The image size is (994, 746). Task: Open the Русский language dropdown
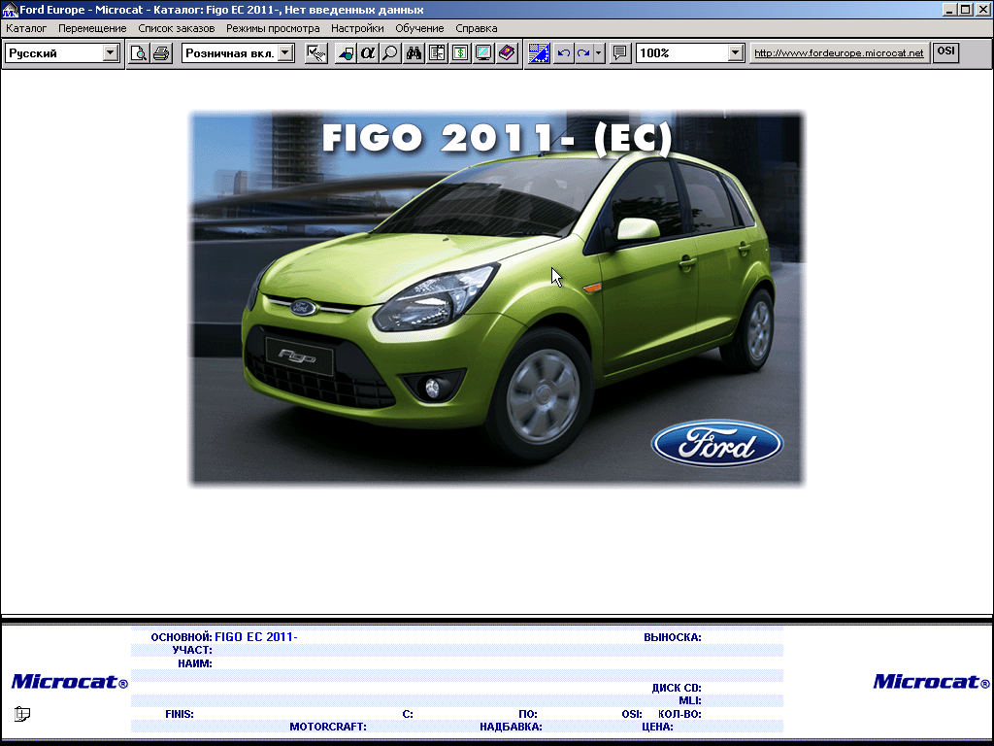coord(110,53)
